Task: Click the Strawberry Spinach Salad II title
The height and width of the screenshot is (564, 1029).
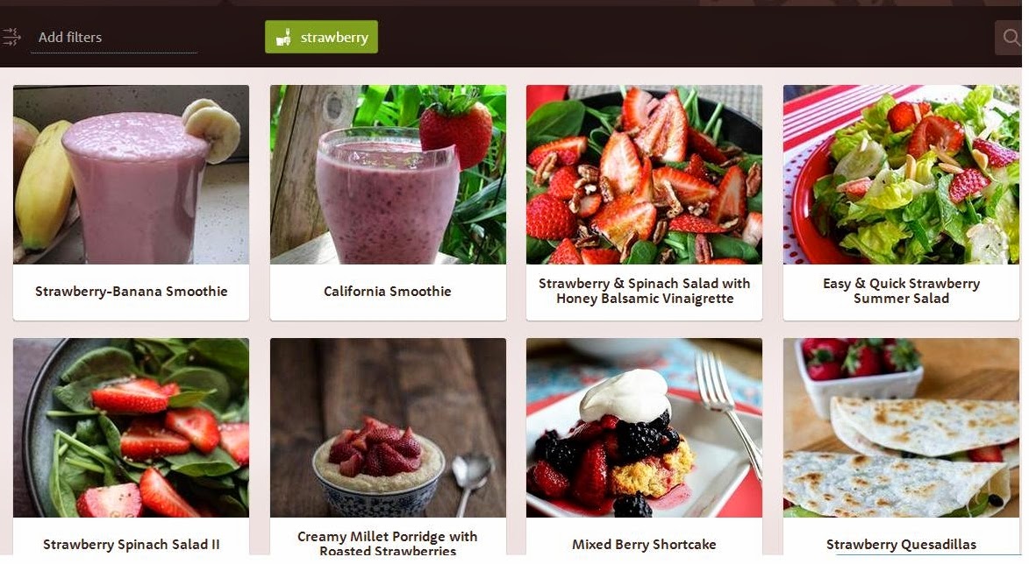Action: (132, 545)
